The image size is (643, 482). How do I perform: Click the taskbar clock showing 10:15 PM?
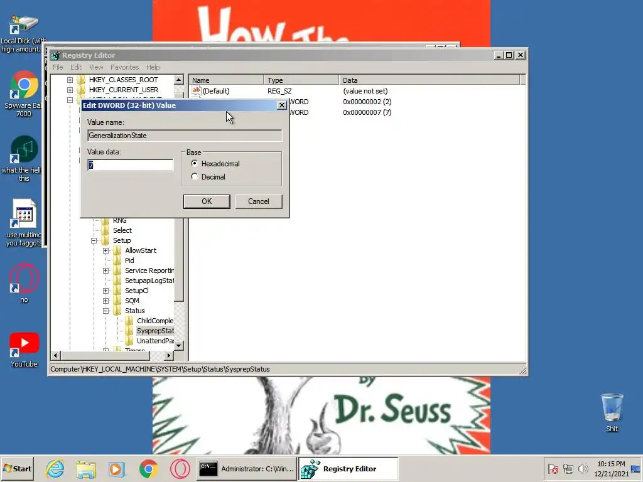(611, 469)
